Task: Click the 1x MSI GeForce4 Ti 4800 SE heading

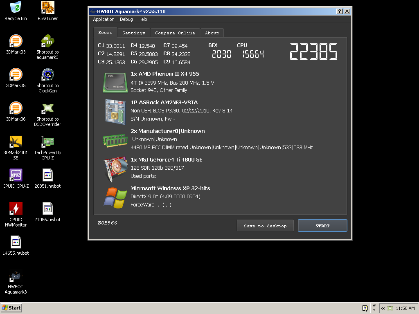Action: pyautogui.click(x=167, y=160)
